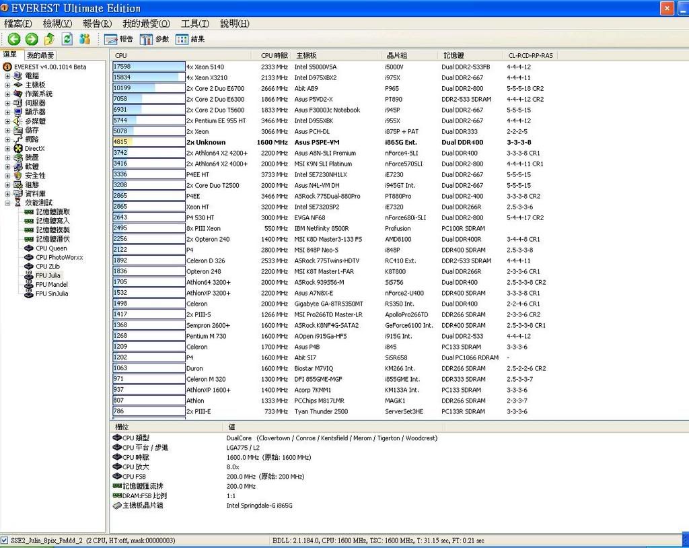The height and width of the screenshot is (548, 689).
Task: Expand the DirectX tree node
Action: (x=7, y=148)
